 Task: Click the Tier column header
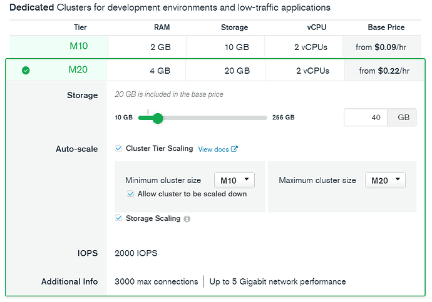[x=78, y=28]
